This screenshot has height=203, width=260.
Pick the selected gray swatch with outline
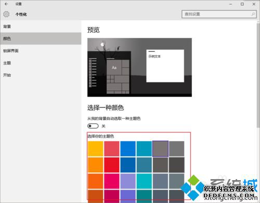click(x=161, y=148)
